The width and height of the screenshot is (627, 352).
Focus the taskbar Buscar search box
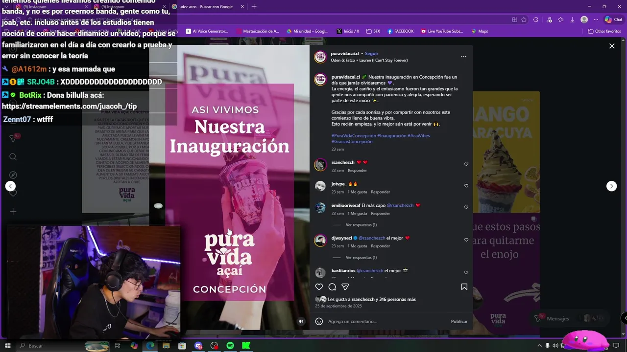pos(63,346)
